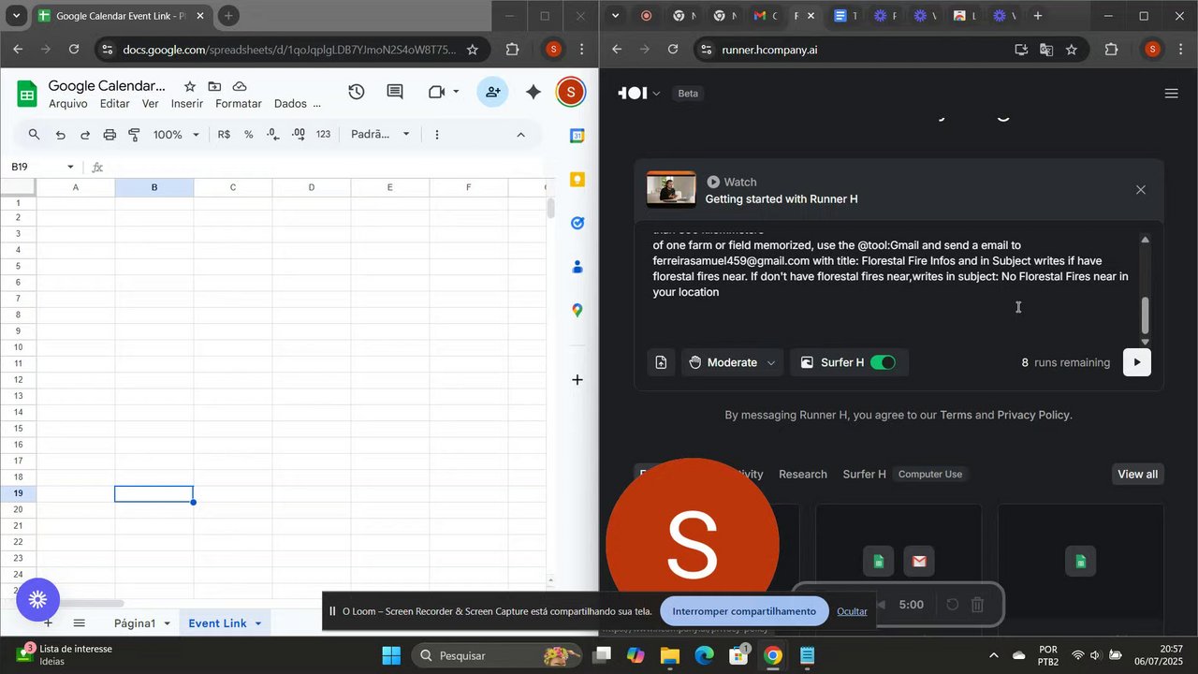Open Google Maps side panel
Viewport: 1198px width, 674px height.
click(x=577, y=310)
